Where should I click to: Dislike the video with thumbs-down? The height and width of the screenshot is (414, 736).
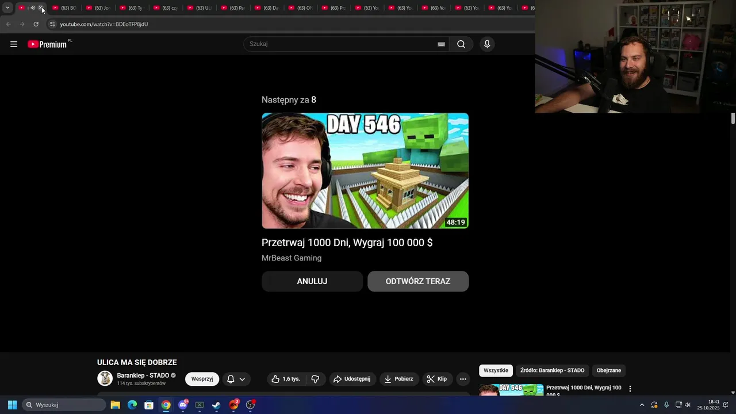(315, 379)
